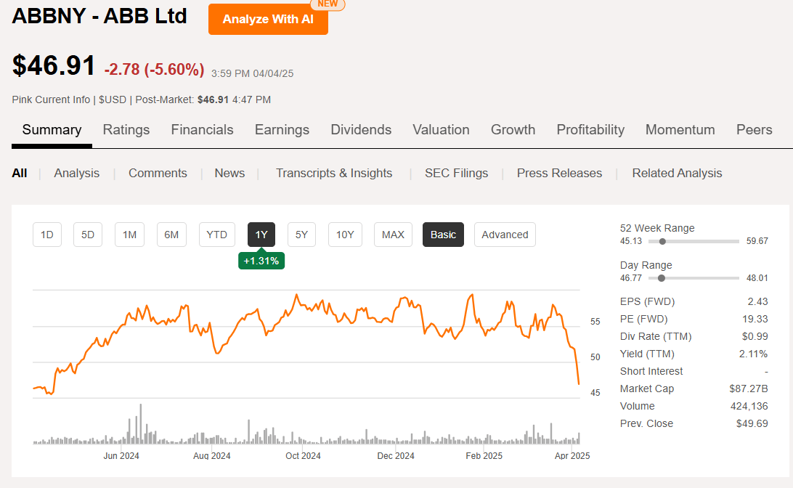793x488 pixels.
Task: Select the MAX chart range
Action: [393, 235]
